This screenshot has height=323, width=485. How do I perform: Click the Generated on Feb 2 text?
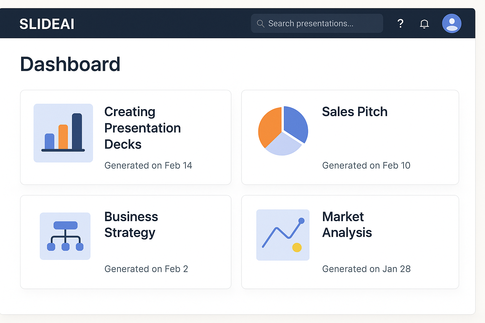tap(146, 269)
